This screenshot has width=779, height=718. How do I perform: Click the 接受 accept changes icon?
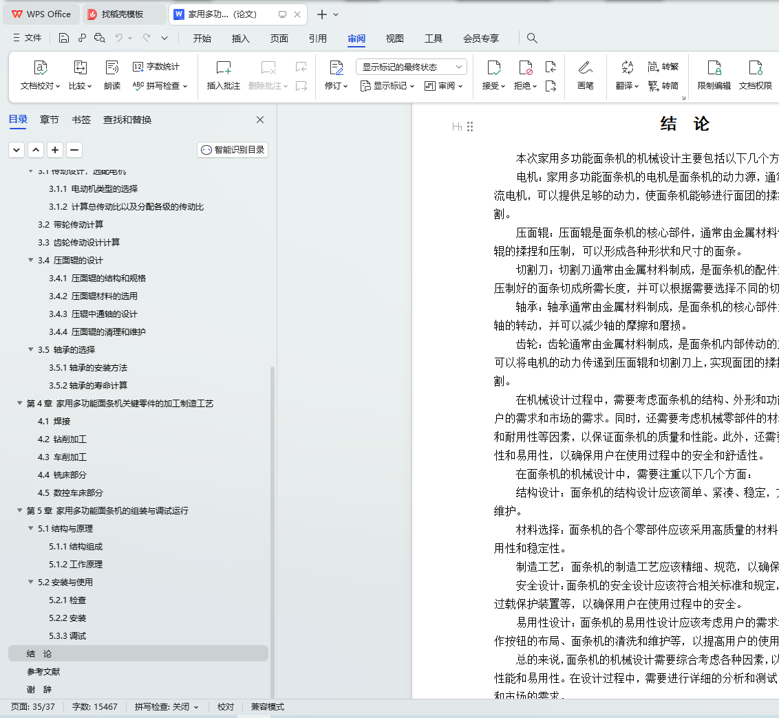(x=493, y=67)
